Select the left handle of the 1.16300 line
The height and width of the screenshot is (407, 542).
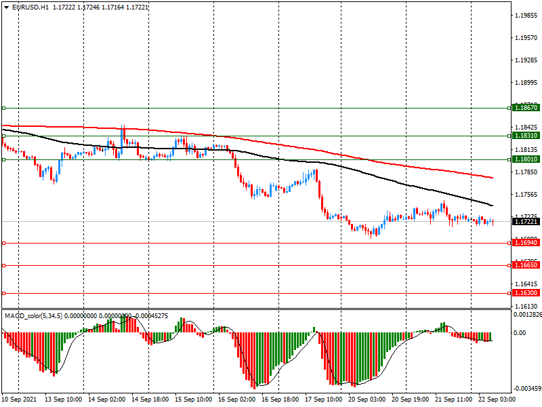click(4, 294)
